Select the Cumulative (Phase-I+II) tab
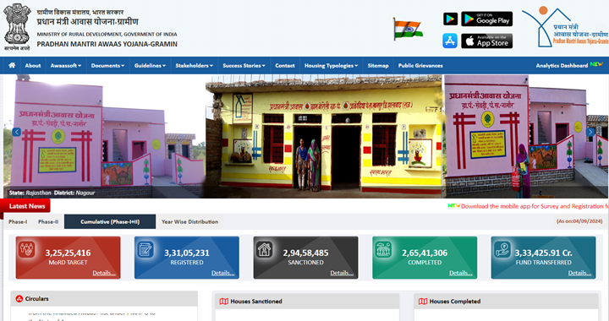Image resolution: width=609 pixels, height=321 pixels. (110, 222)
